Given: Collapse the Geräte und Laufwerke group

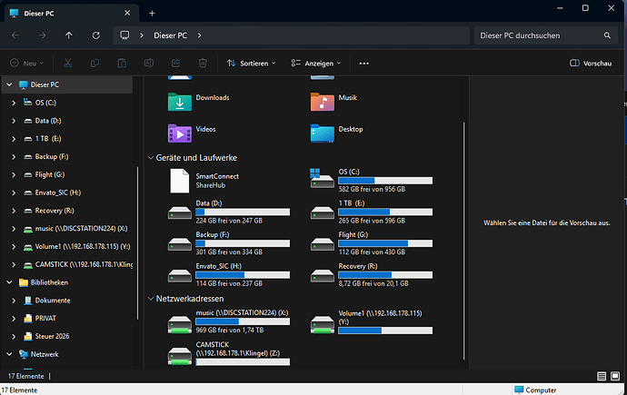Looking at the screenshot, I should pos(151,158).
